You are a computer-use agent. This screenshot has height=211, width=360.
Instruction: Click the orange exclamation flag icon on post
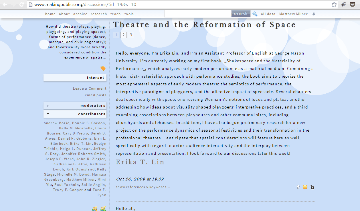coord(305,187)
